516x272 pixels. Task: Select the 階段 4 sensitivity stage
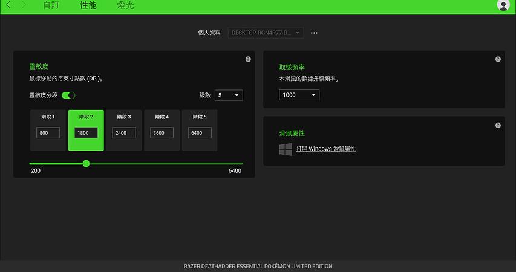162,130
